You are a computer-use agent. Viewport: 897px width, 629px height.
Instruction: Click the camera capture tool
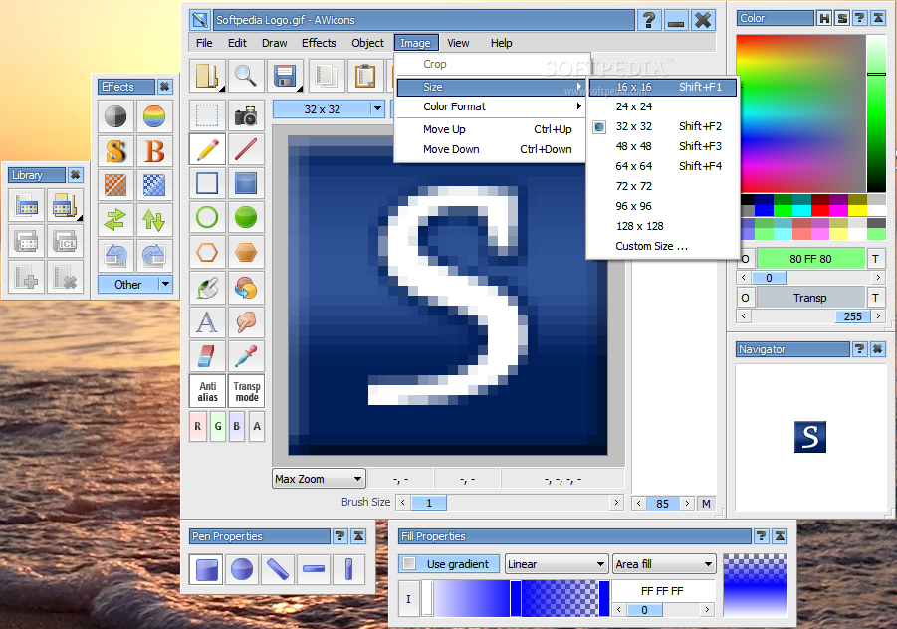coord(246,115)
